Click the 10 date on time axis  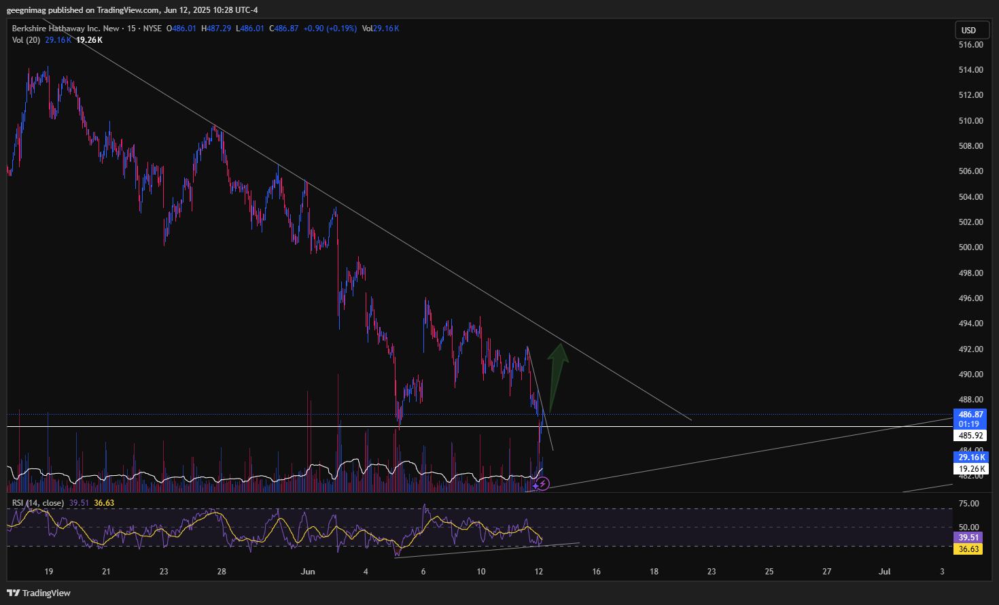[x=481, y=572]
